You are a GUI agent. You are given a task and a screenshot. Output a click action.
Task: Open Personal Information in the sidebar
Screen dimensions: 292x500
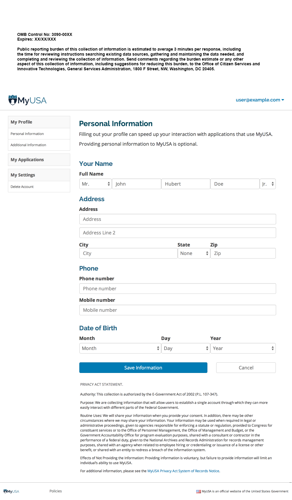27,134
